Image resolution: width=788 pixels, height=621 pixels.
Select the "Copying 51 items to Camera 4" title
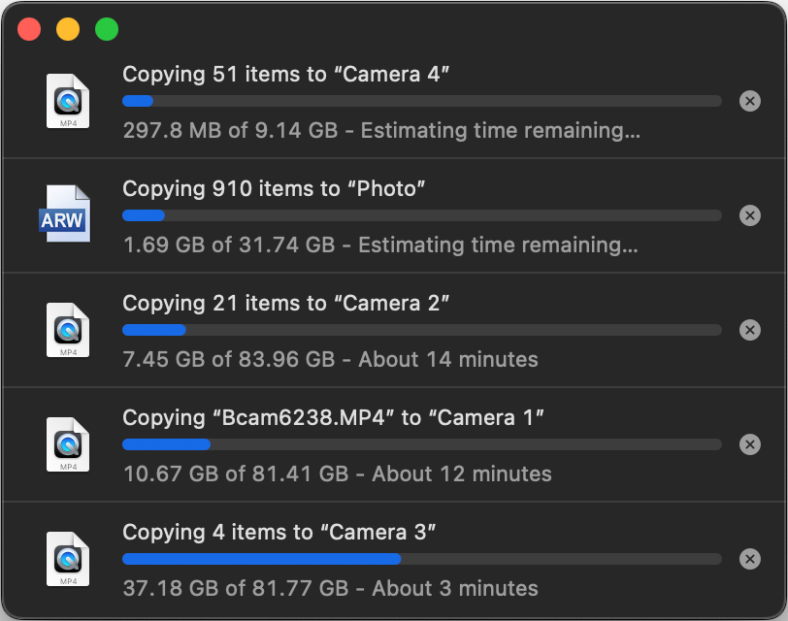pyautogui.click(x=285, y=75)
